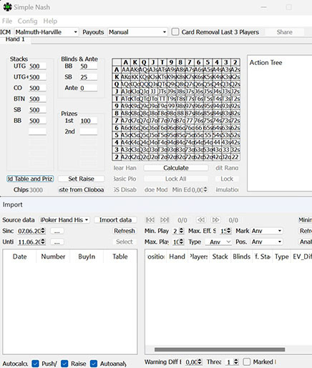The width and height of the screenshot is (312, 368).
Task: Toggle the Push/ autocalc checkbox
Action: (35, 364)
